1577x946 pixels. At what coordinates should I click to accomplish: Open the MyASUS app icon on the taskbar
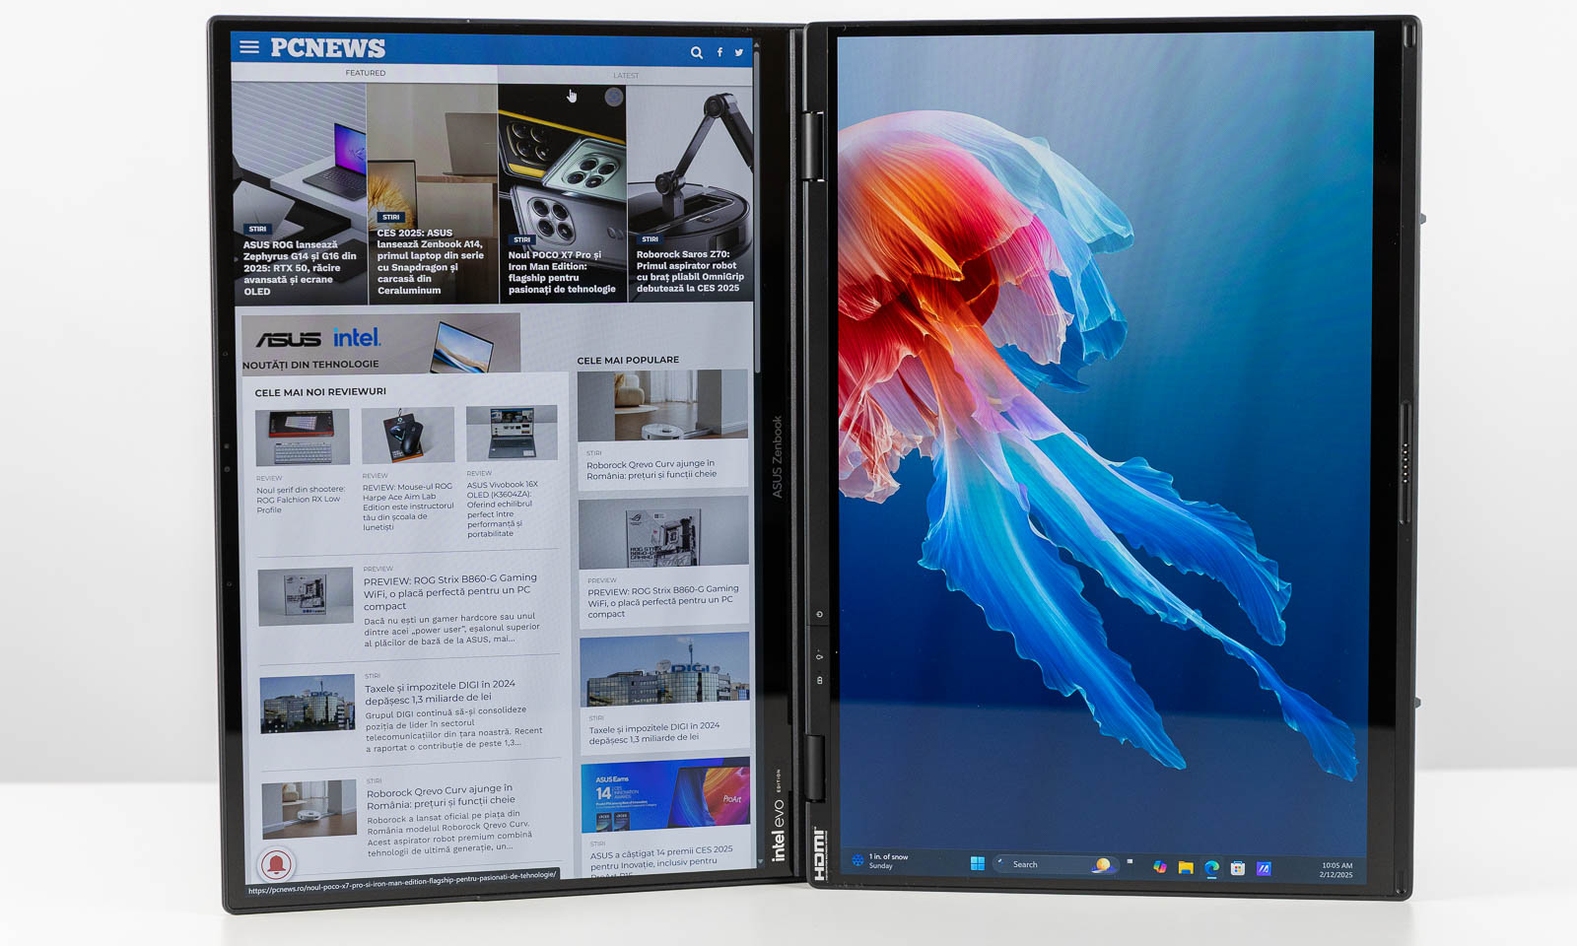pyautogui.click(x=1264, y=868)
